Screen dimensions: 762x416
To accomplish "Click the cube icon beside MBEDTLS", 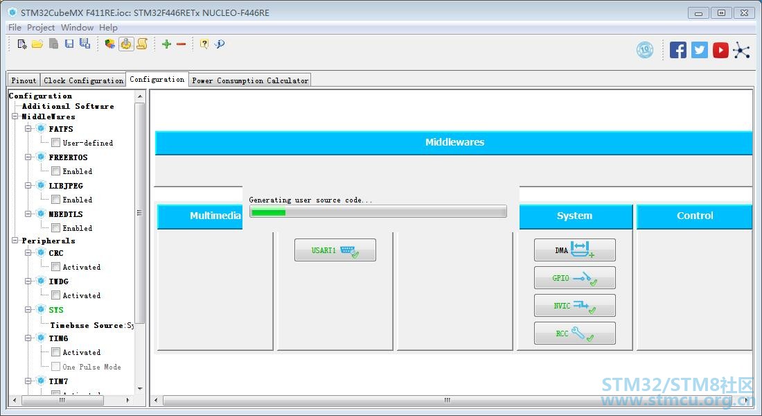I will (x=42, y=214).
